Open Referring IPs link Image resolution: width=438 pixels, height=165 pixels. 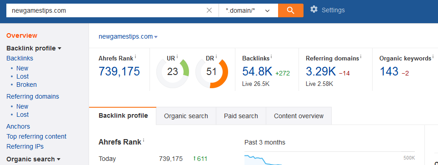[x=25, y=146]
